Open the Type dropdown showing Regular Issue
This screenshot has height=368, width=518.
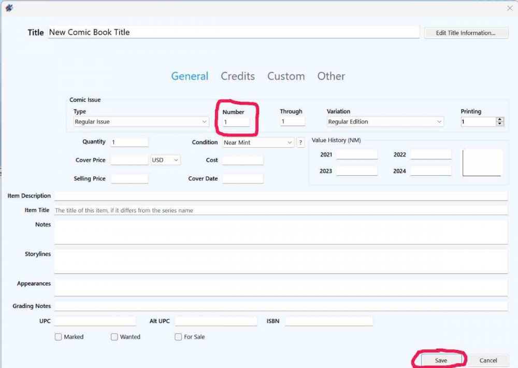point(141,122)
